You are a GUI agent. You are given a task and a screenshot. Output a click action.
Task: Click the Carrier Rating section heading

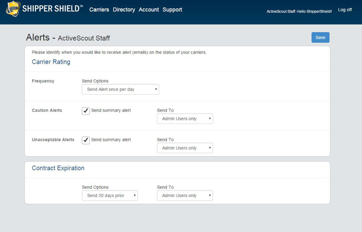(x=51, y=62)
